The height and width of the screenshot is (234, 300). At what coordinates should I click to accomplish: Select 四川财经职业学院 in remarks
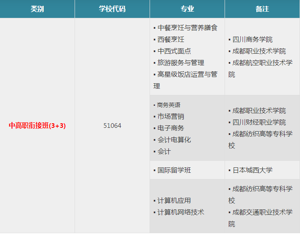[259, 122]
